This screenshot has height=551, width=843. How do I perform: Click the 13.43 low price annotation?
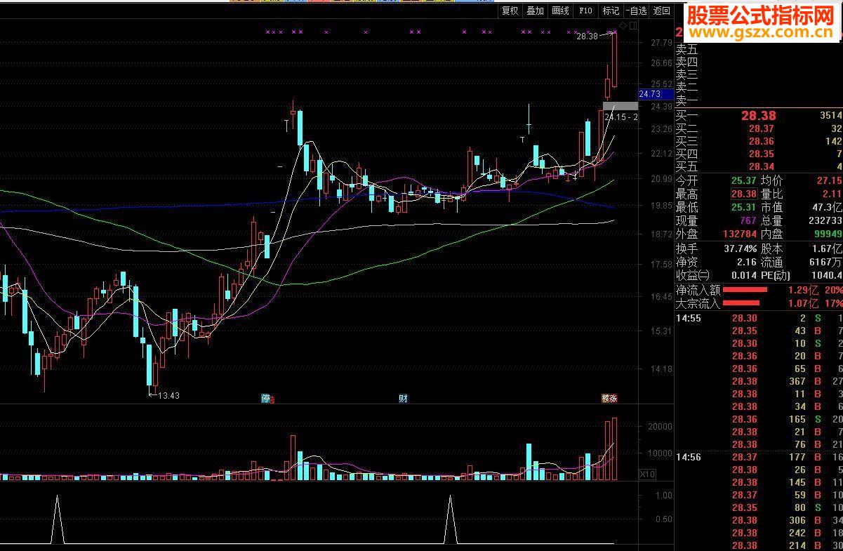[x=168, y=396]
